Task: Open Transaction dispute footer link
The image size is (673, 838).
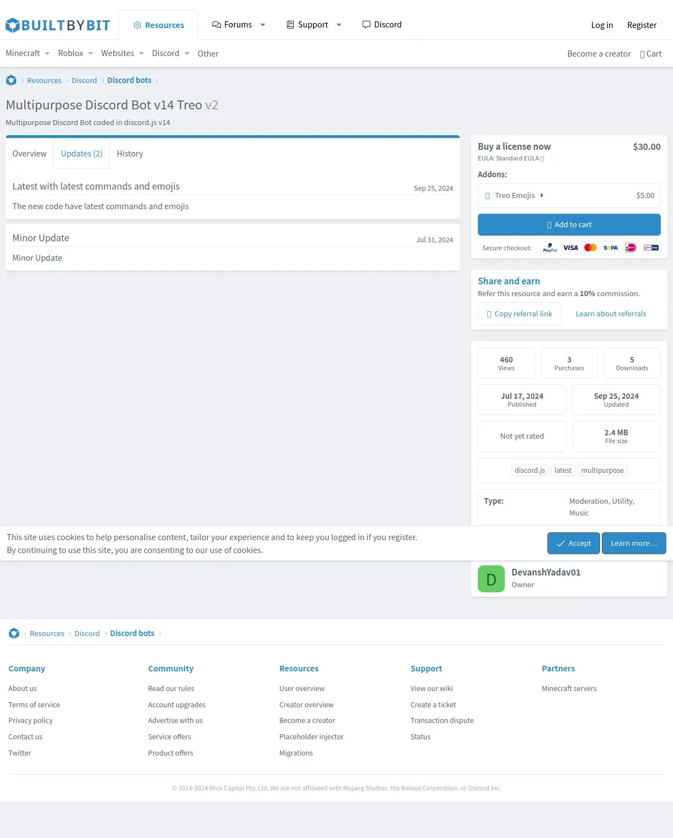Action: pos(442,720)
